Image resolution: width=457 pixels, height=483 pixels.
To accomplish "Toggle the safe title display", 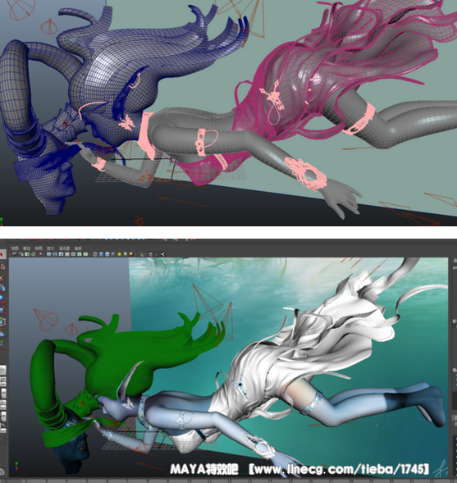I will pos(85,254).
